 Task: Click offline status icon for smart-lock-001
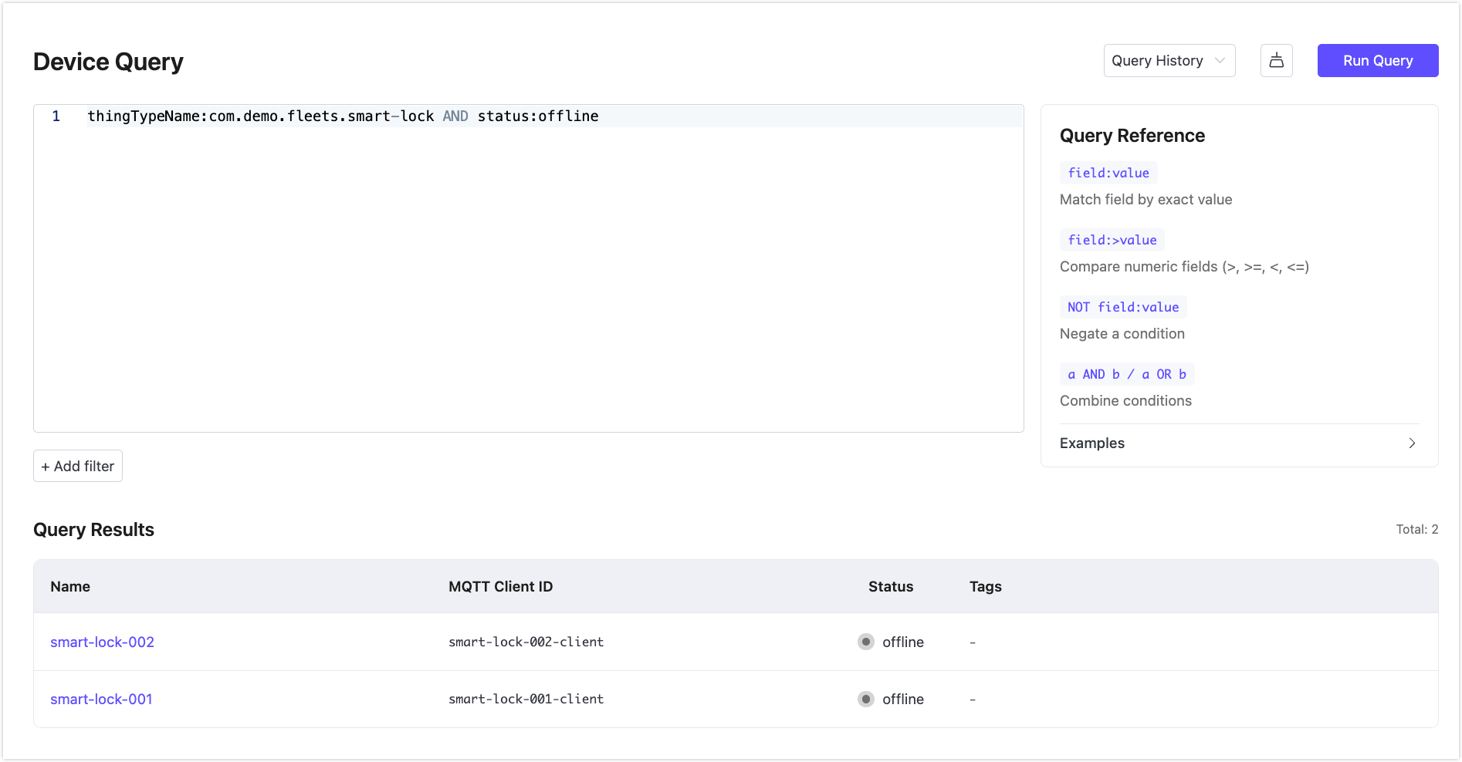pos(866,699)
